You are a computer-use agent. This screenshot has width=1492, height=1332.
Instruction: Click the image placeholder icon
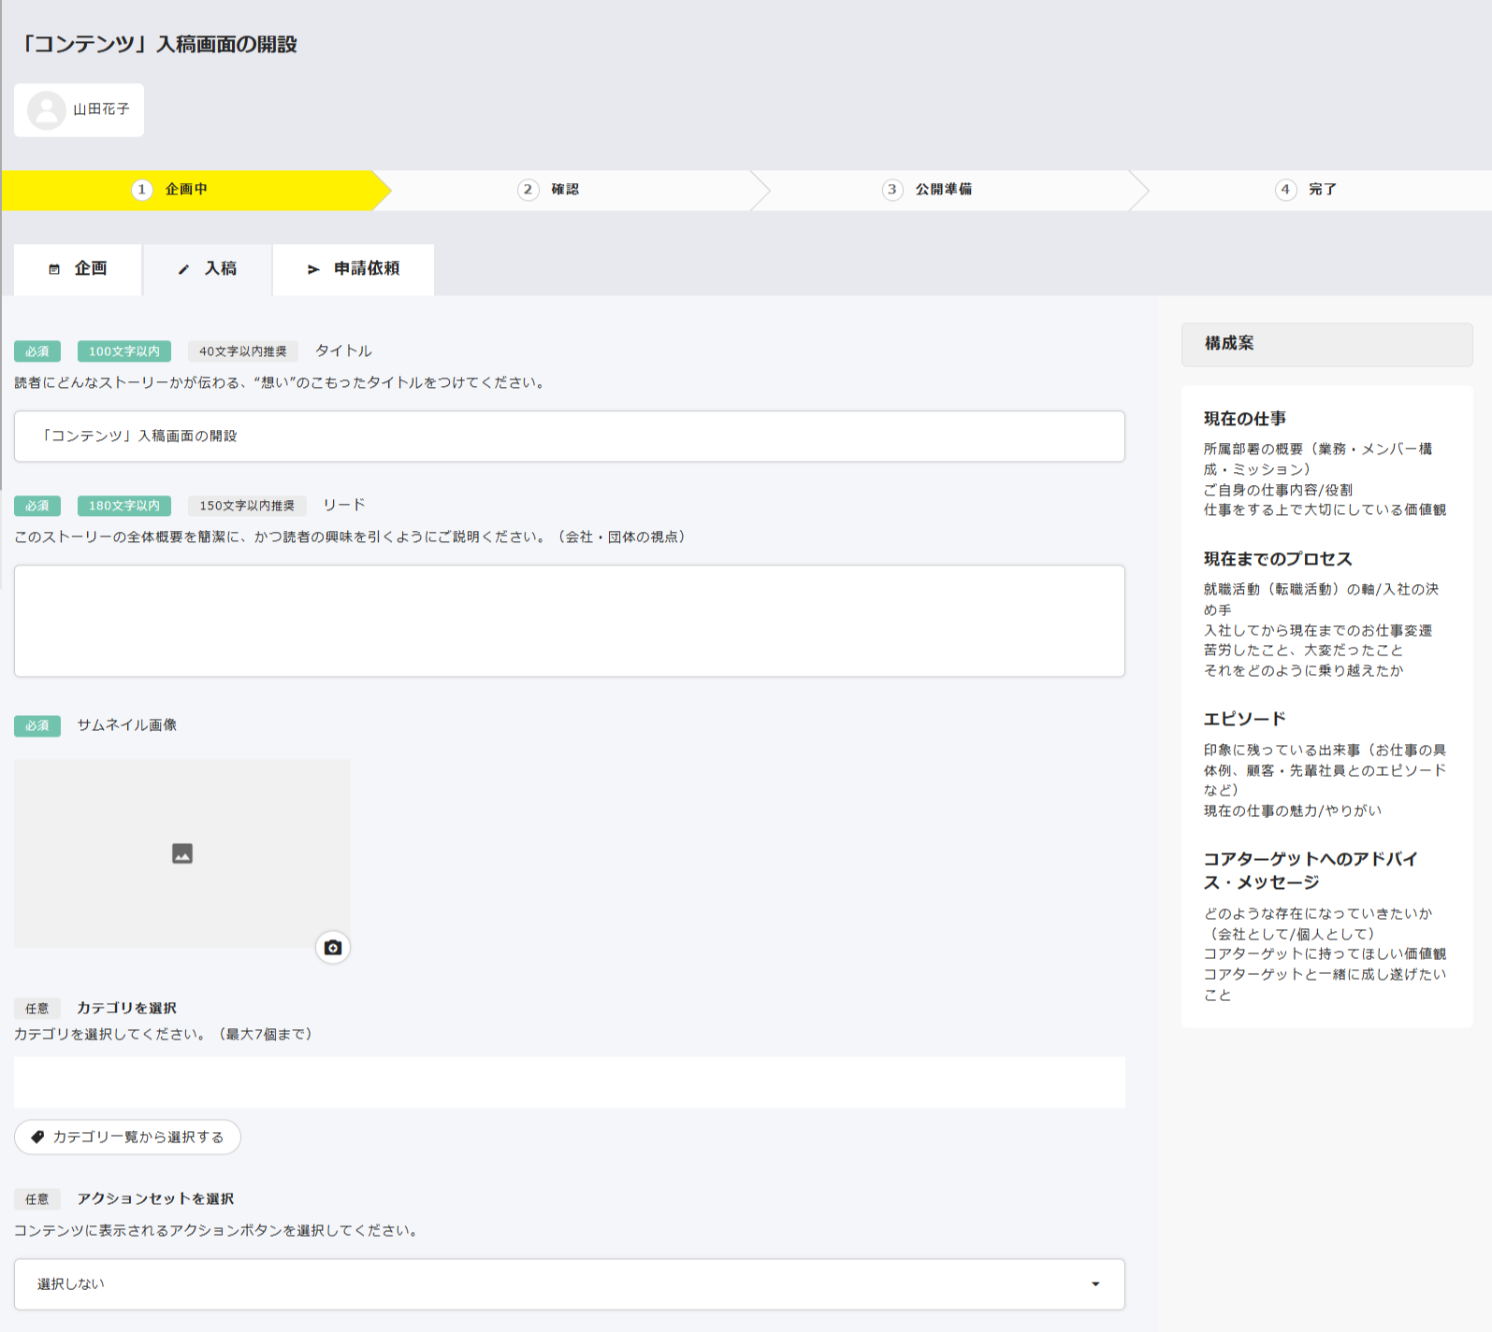tap(182, 853)
